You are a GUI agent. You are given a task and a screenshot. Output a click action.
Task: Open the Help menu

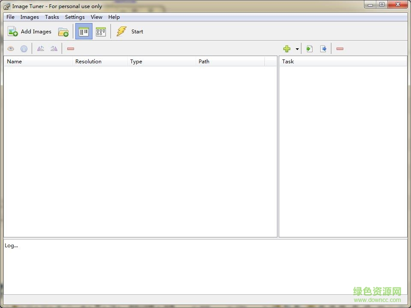[x=114, y=17]
